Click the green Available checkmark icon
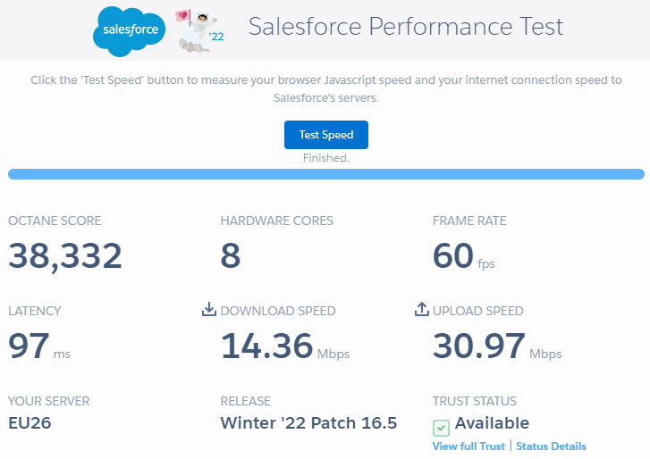Screen dimensions: 650x459 point(441,428)
